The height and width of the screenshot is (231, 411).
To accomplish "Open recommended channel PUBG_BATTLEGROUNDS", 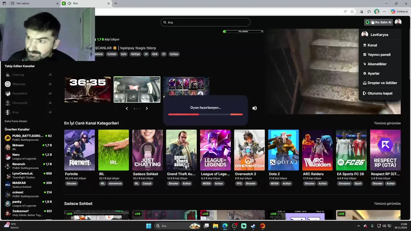I will click(28, 138).
